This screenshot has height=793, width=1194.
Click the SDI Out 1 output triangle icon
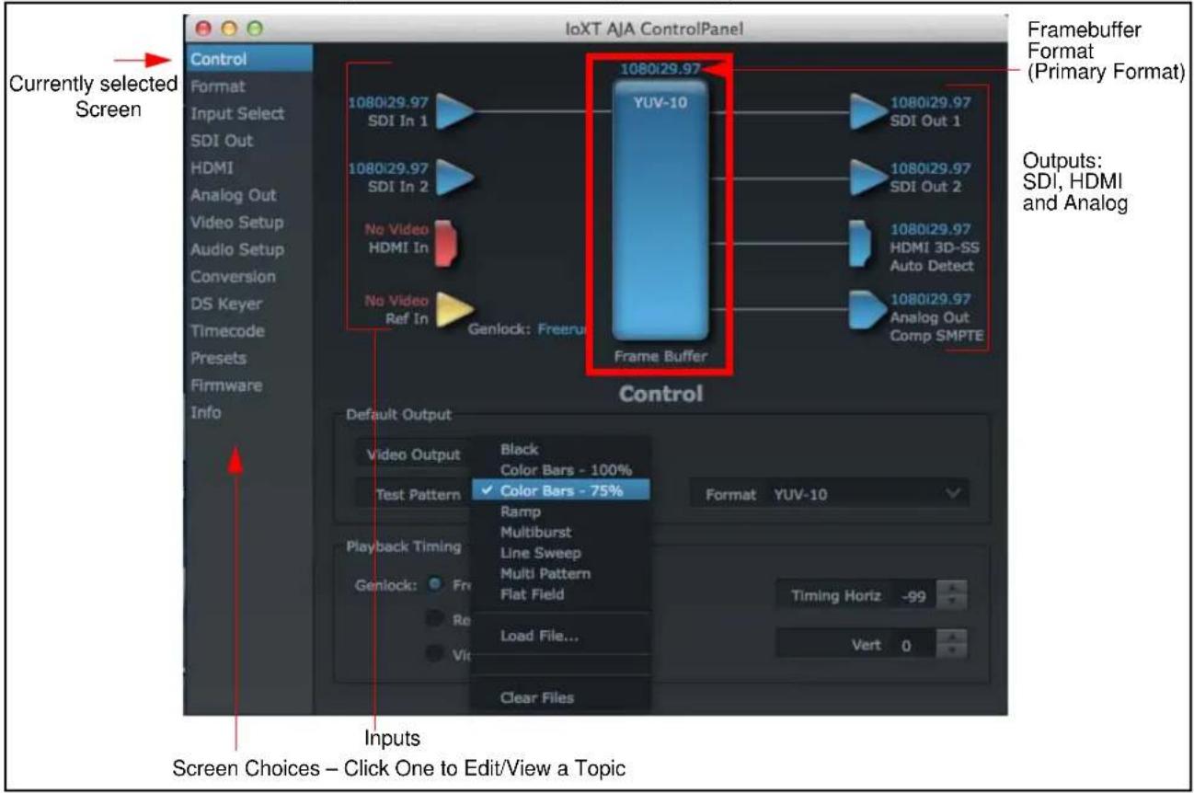868,110
